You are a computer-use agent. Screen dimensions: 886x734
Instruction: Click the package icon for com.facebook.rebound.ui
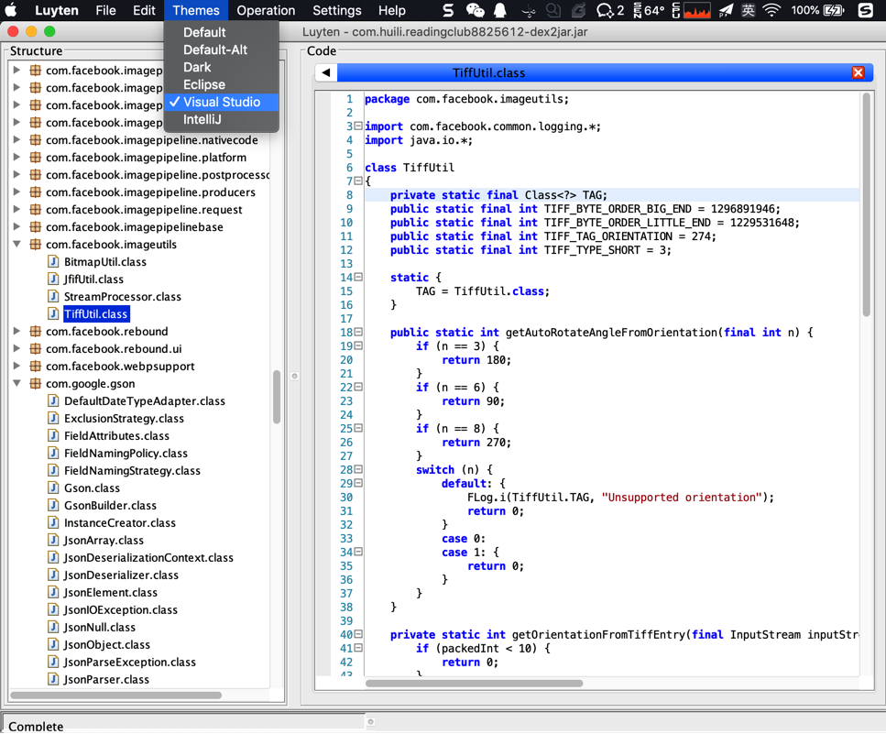tap(35, 348)
